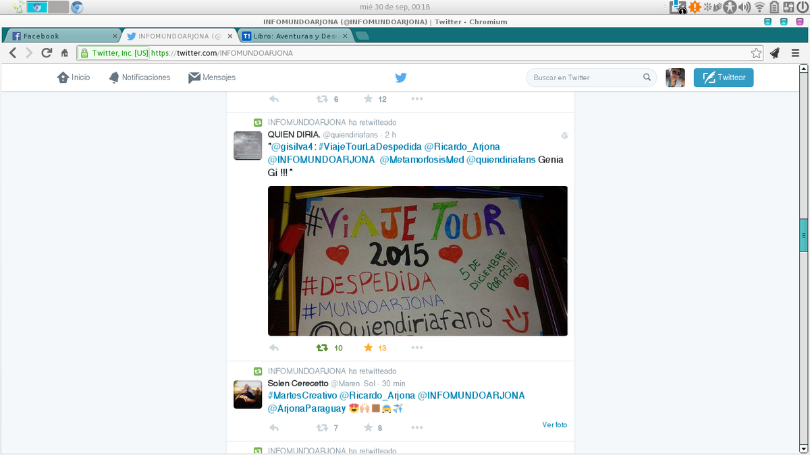The width and height of the screenshot is (810, 455).
Task: Open the browser home page icon
Action: click(x=65, y=53)
